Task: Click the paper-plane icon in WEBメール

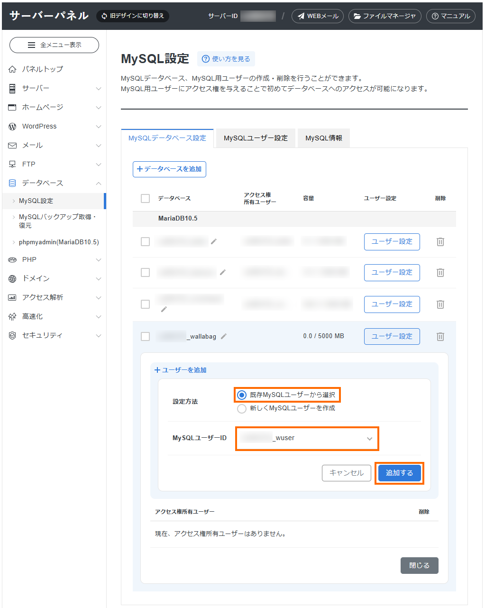Action: [x=301, y=16]
